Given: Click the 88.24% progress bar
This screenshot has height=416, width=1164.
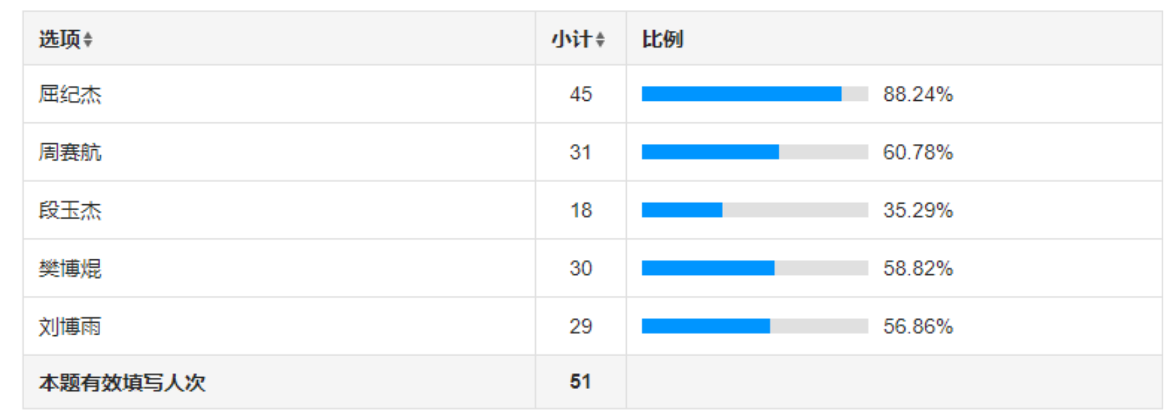Looking at the screenshot, I should [754, 94].
